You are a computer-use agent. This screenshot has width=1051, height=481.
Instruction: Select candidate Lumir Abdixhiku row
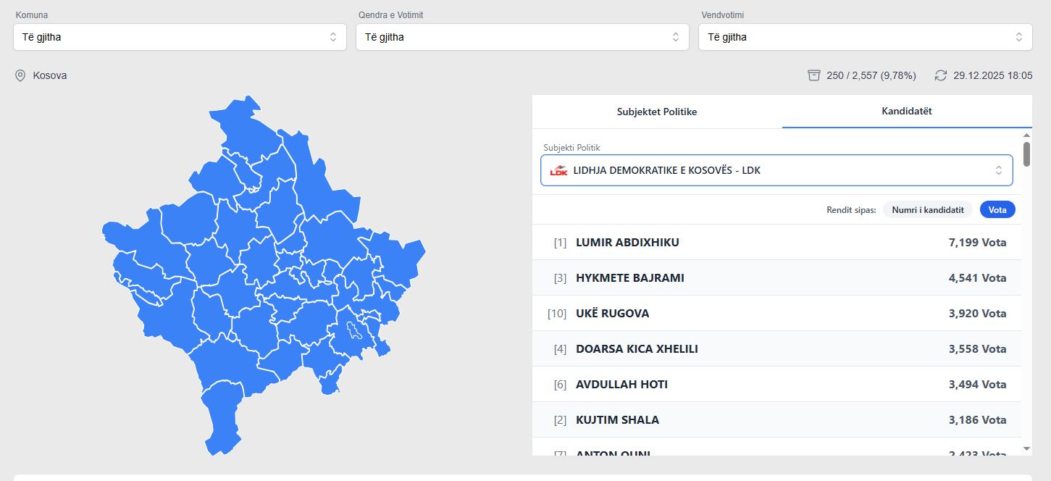pyautogui.click(x=776, y=242)
